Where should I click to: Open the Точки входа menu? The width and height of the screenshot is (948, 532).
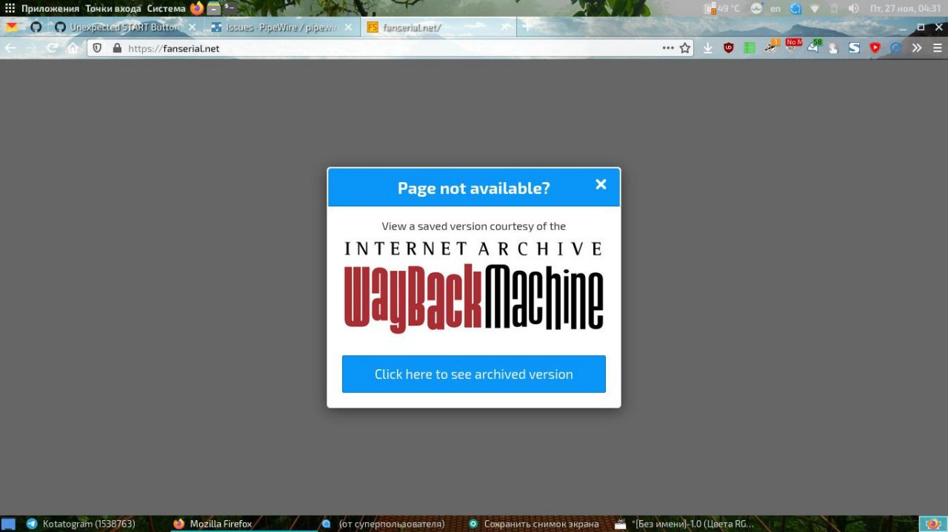(113, 8)
